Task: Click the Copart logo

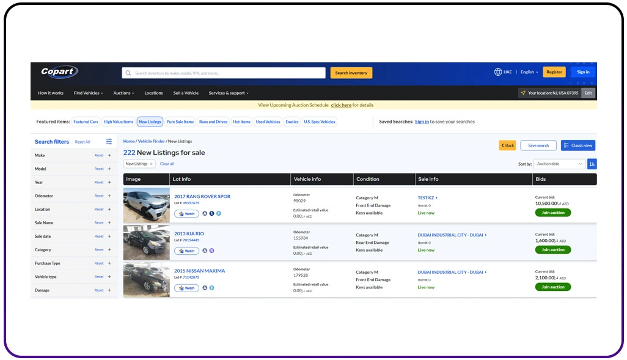Action: click(58, 72)
